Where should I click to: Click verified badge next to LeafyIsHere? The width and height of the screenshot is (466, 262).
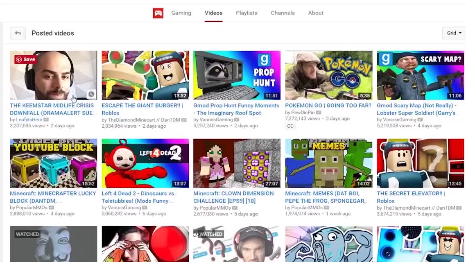[46, 120]
